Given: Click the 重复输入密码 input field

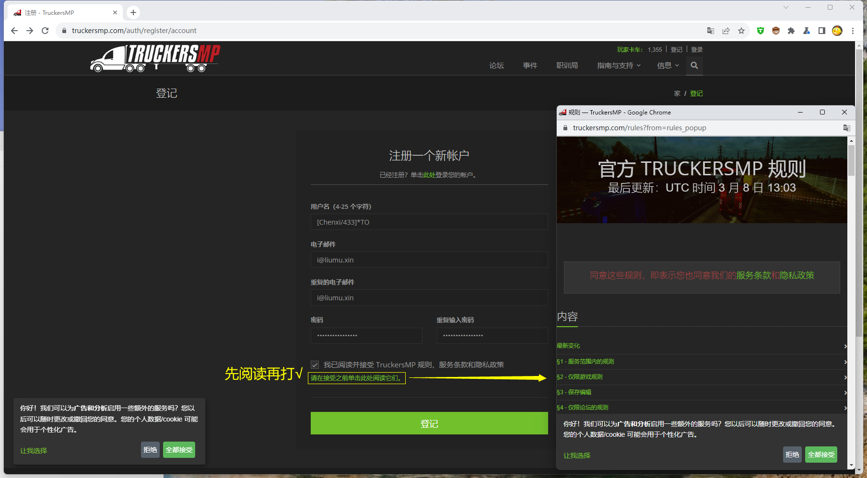Looking at the screenshot, I should (x=492, y=335).
